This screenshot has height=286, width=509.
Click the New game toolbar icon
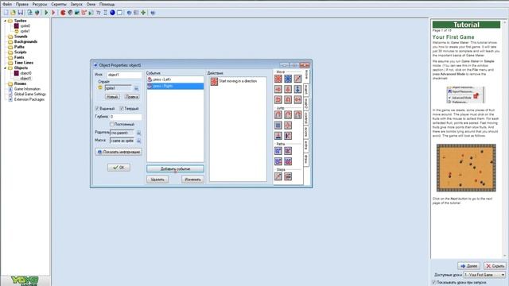coord(6,13)
